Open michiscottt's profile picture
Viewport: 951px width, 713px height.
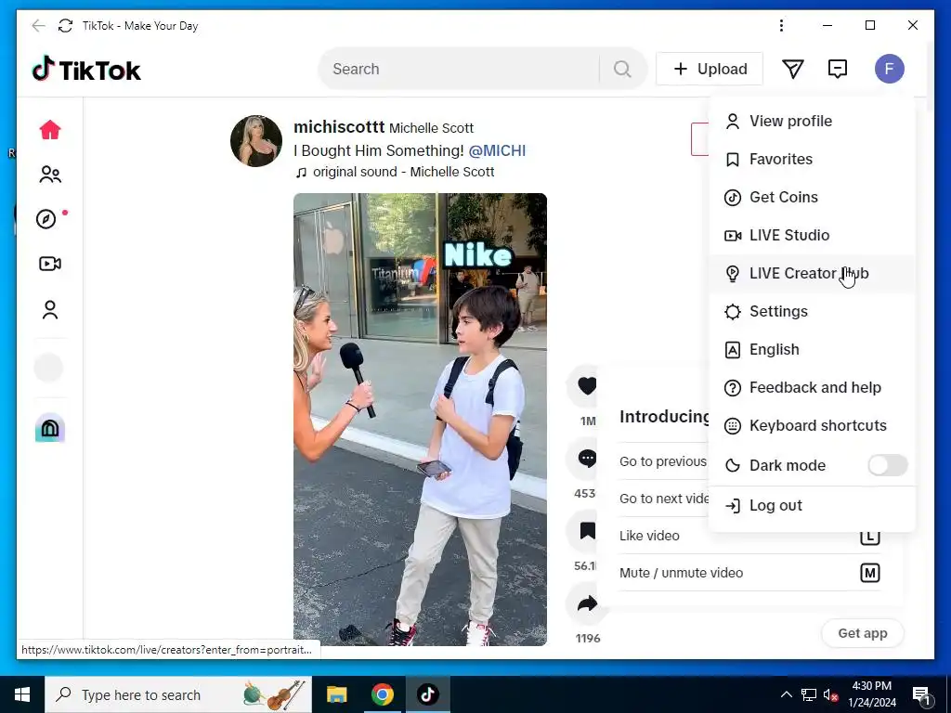pos(256,141)
